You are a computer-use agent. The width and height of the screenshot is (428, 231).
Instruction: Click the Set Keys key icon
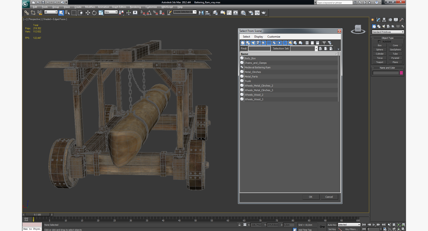click(x=322, y=227)
